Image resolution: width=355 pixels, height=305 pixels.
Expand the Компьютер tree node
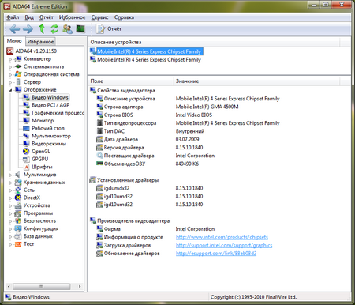(10, 59)
